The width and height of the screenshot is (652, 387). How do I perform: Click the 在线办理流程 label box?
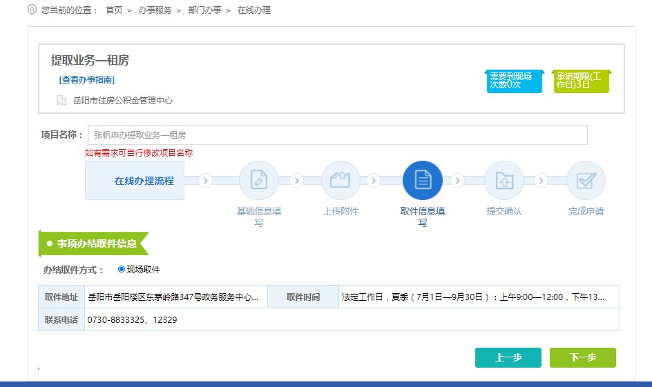click(135, 181)
